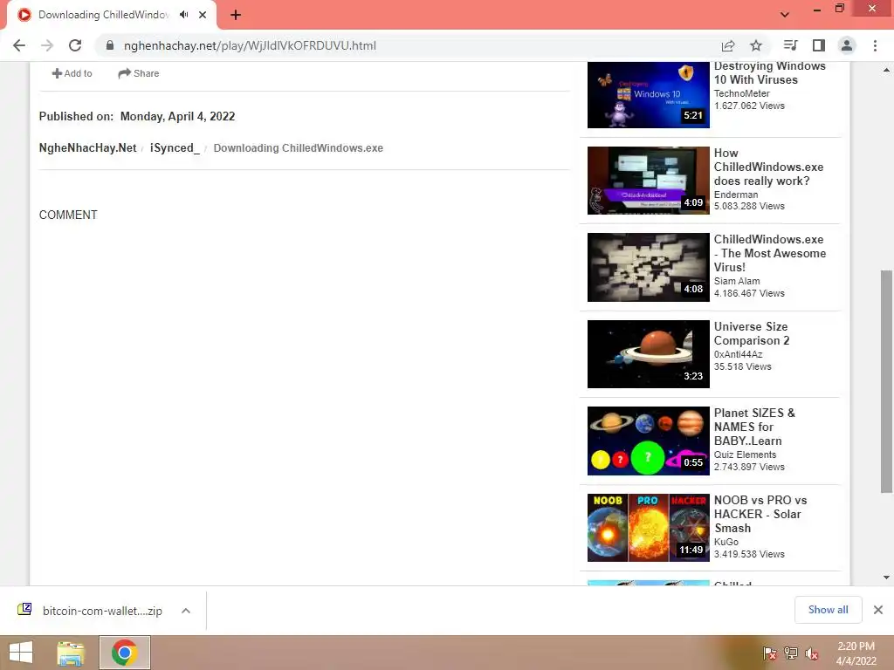View site information via lock icon
Image resolution: width=894 pixels, height=670 pixels.
(110, 45)
